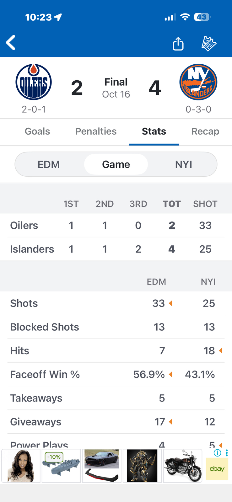Tap the ad info icon

point(217,453)
